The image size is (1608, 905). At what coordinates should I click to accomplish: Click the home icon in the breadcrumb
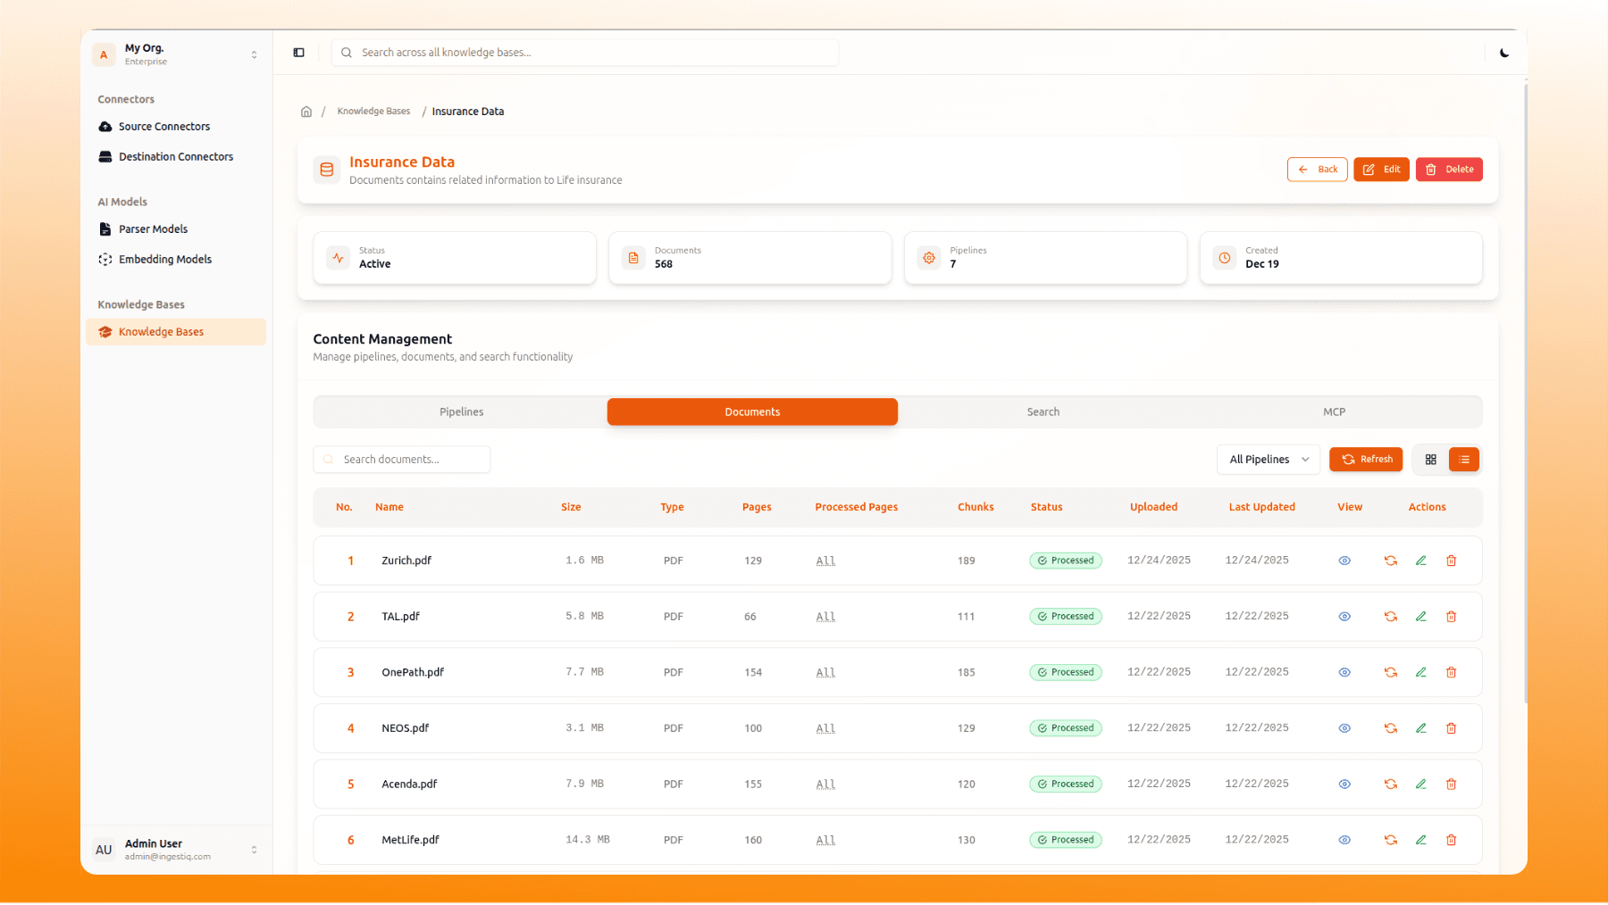306,112
